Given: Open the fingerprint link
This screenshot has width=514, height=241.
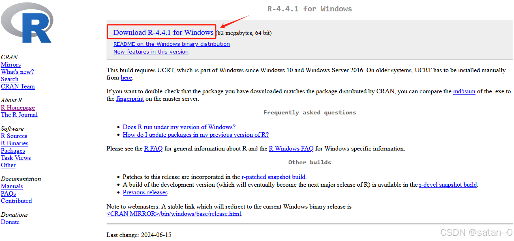Looking at the screenshot, I should 130,99.
